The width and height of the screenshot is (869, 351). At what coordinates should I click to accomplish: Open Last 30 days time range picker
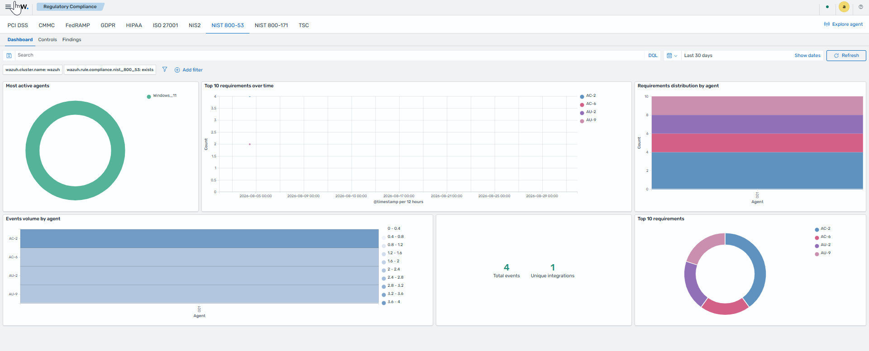coord(698,56)
